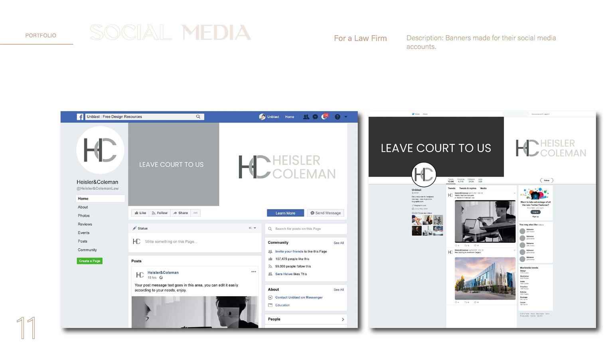Select the 'Tweets & replies' tab
612x344 pixels.
pyautogui.click(x=468, y=188)
